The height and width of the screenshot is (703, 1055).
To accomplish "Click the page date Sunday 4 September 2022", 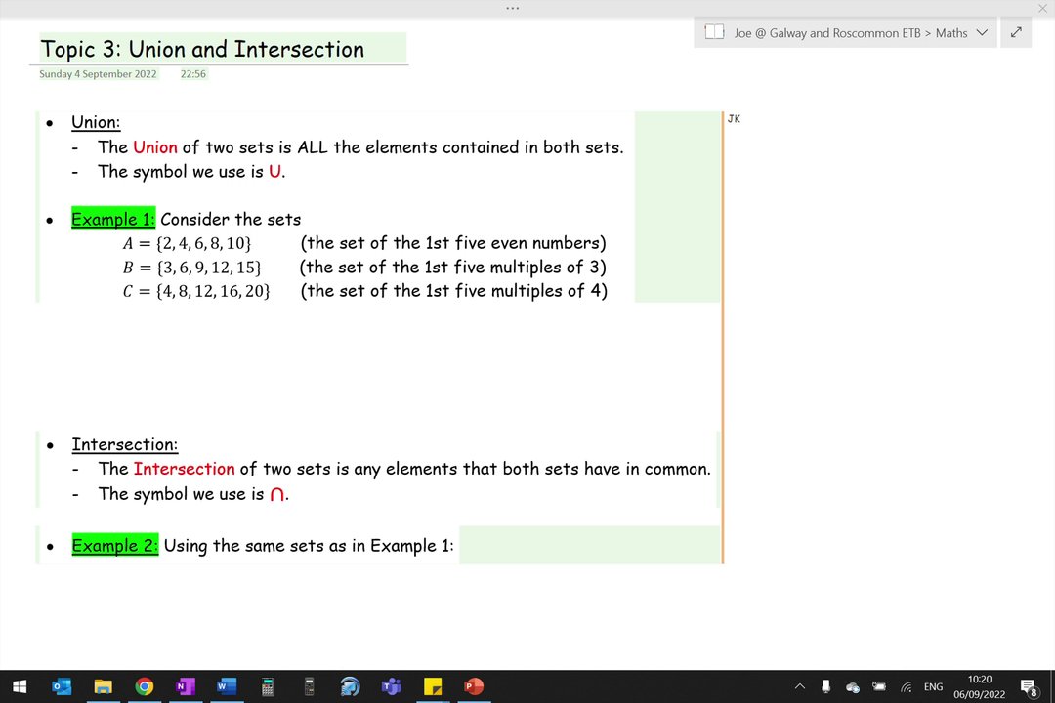I will pyautogui.click(x=99, y=74).
